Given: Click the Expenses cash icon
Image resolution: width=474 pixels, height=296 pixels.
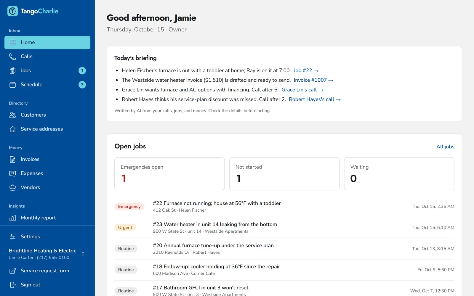Looking at the screenshot, I should point(12,173).
